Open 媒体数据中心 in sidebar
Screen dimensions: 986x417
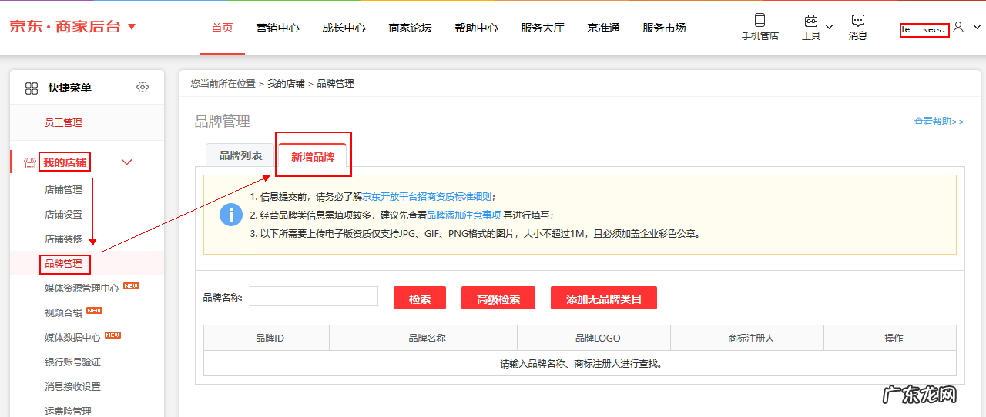(x=72, y=338)
